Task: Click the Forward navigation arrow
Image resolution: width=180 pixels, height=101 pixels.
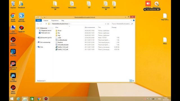Action: 41,24
